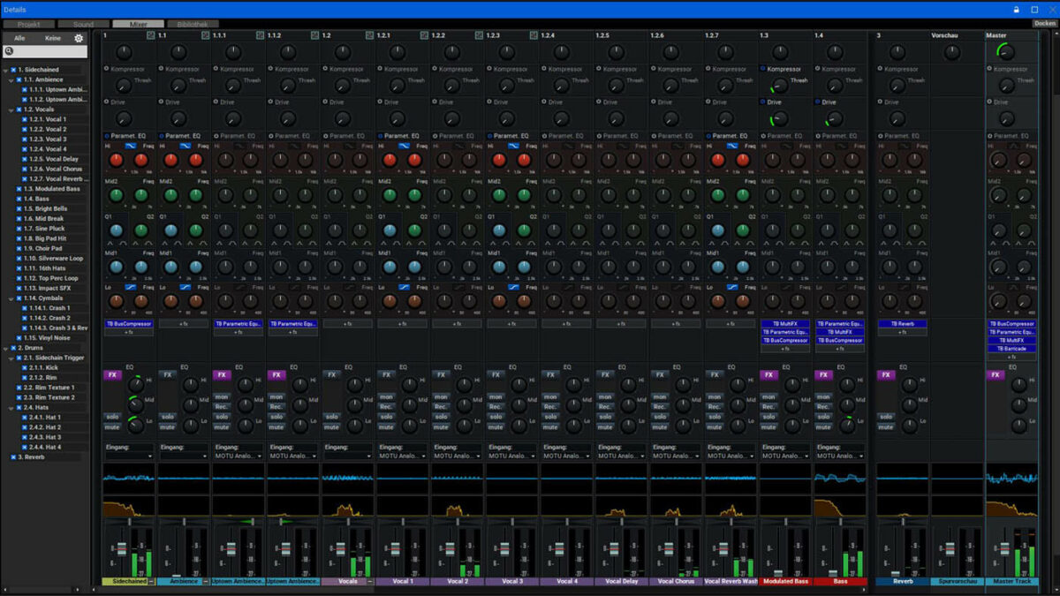The width and height of the screenshot is (1060, 596).
Task: Click the purple FX icon on the Sidechained strip
Action: (113, 374)
